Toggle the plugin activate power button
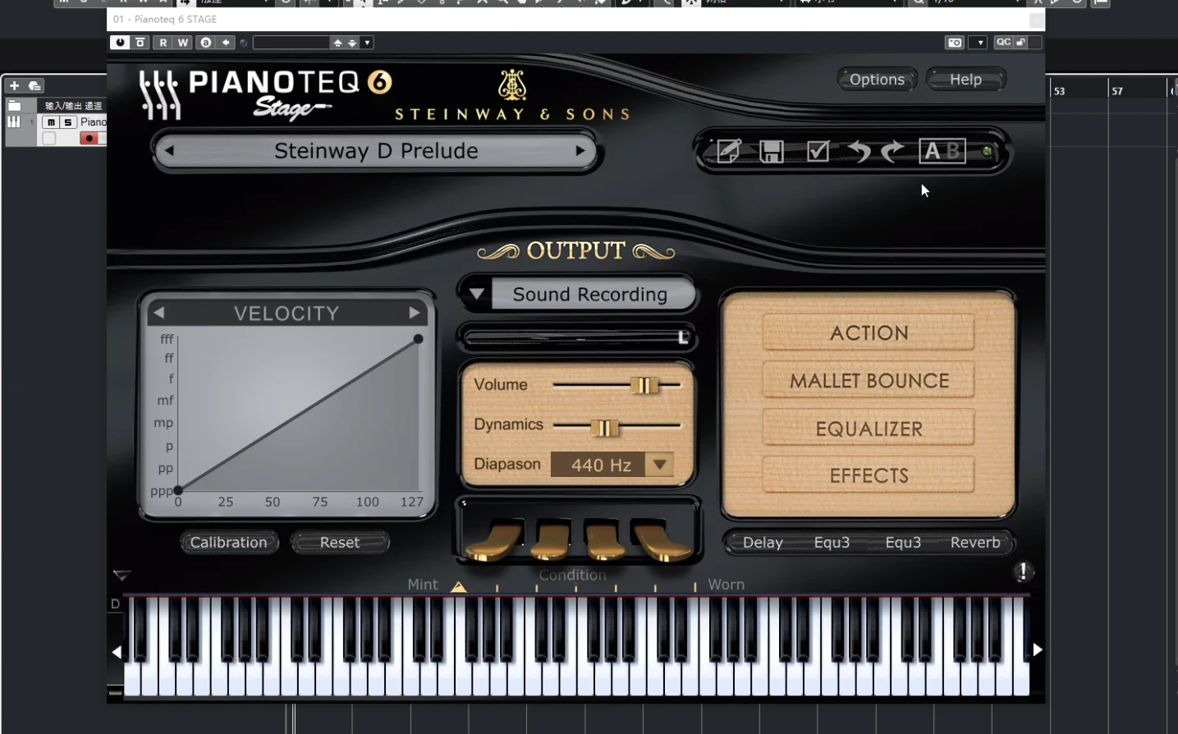This screenshot has height=734, width=1178. point(120,43)
